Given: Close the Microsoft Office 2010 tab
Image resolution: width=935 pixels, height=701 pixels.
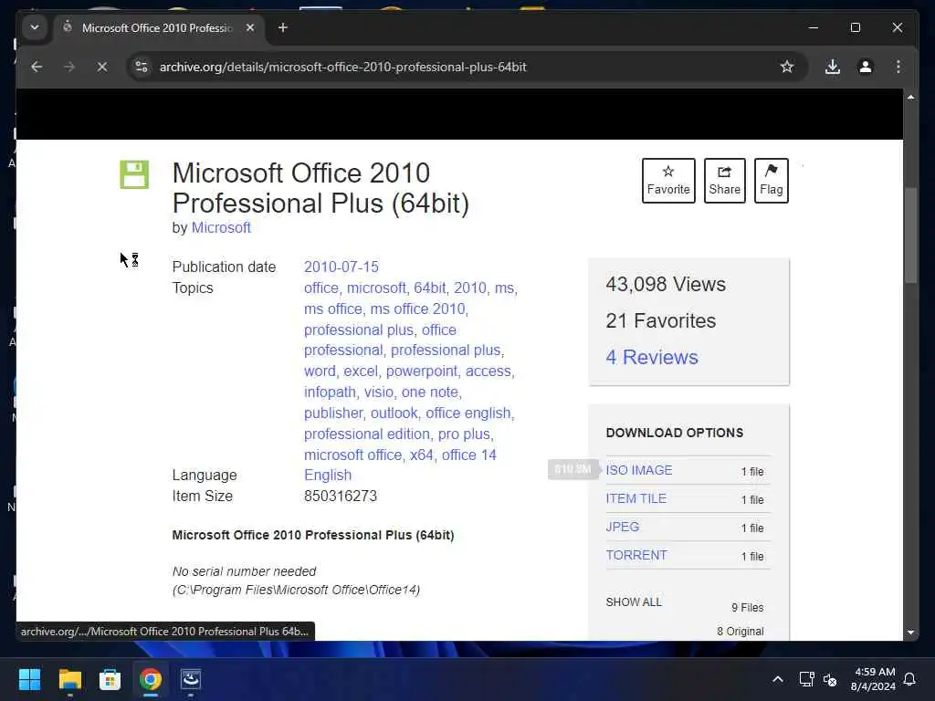Looking at the screenshot, I should (250, 27).
